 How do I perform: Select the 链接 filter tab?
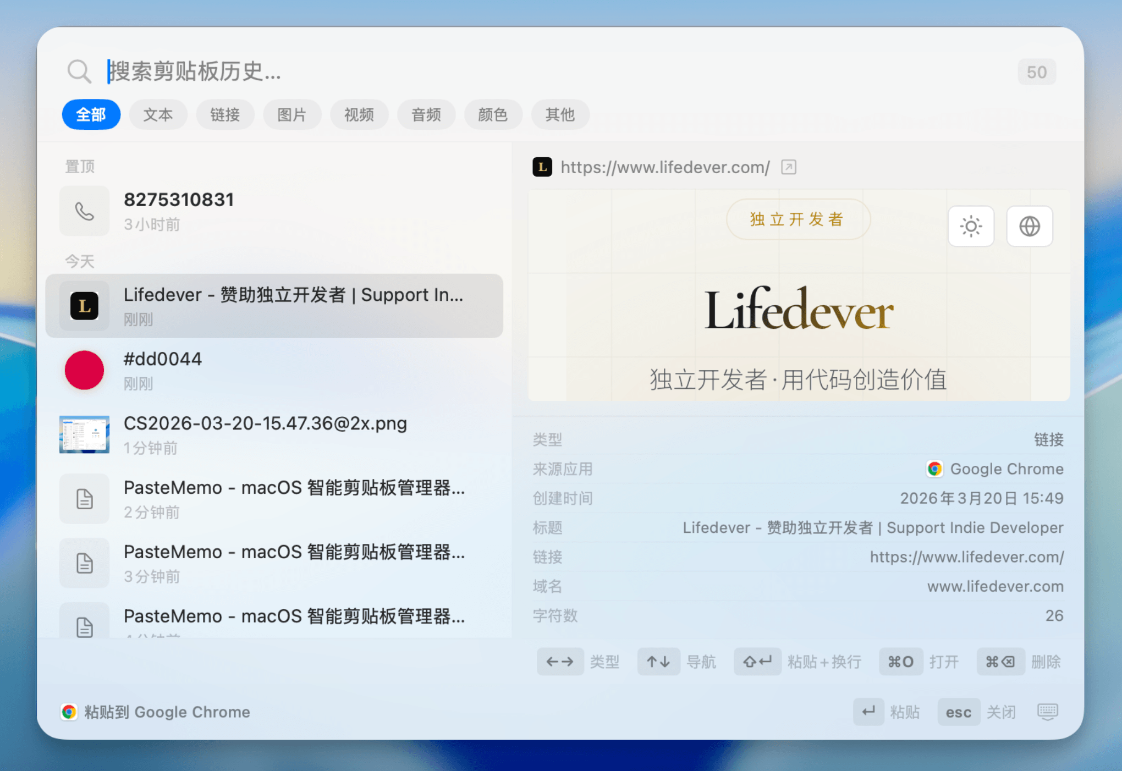pos(225,114)
